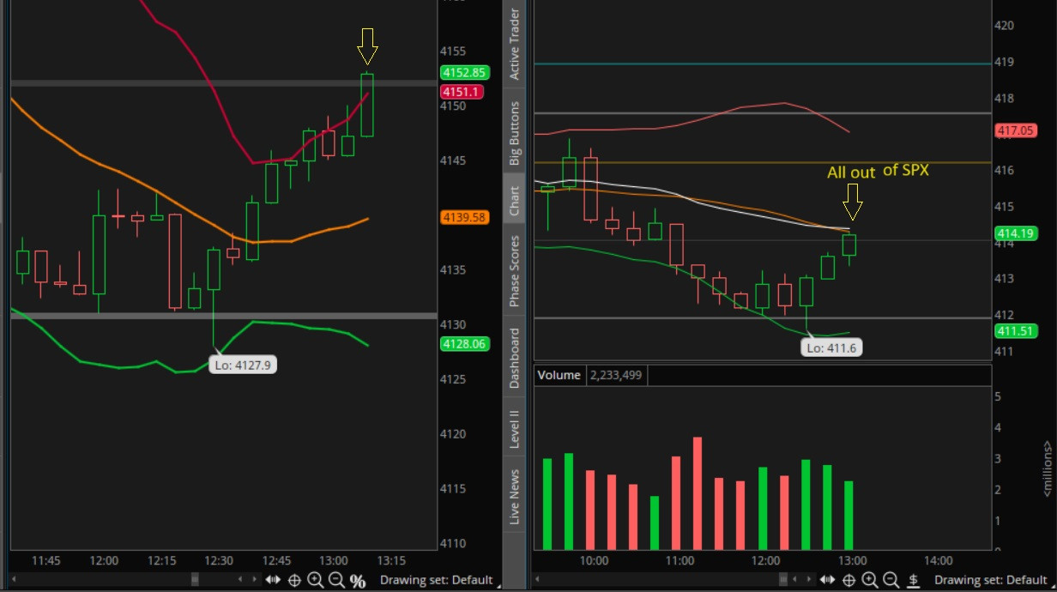Zoom in on the left chart
This screenshot has height=592, width=1057.
tap(315, 581)
